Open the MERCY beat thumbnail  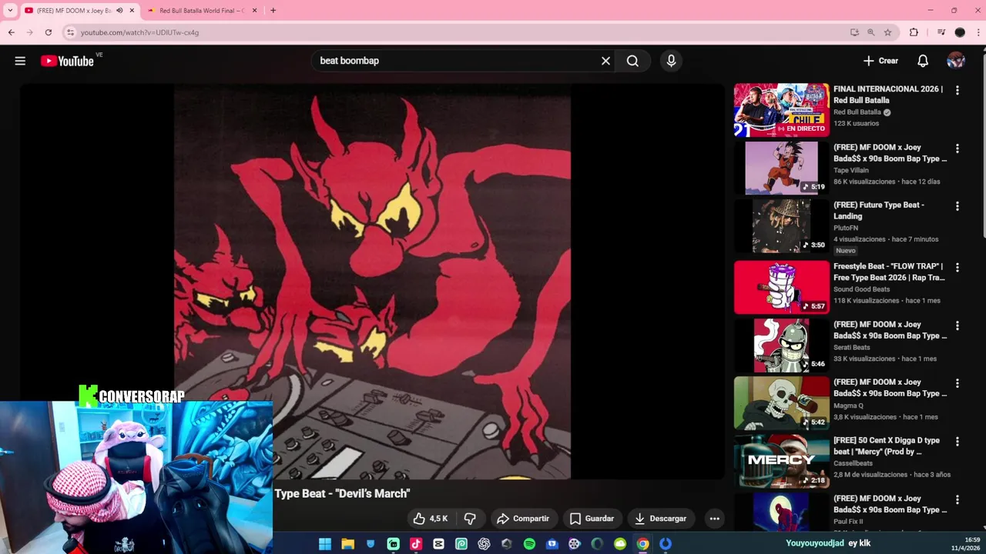coord(781,462)
